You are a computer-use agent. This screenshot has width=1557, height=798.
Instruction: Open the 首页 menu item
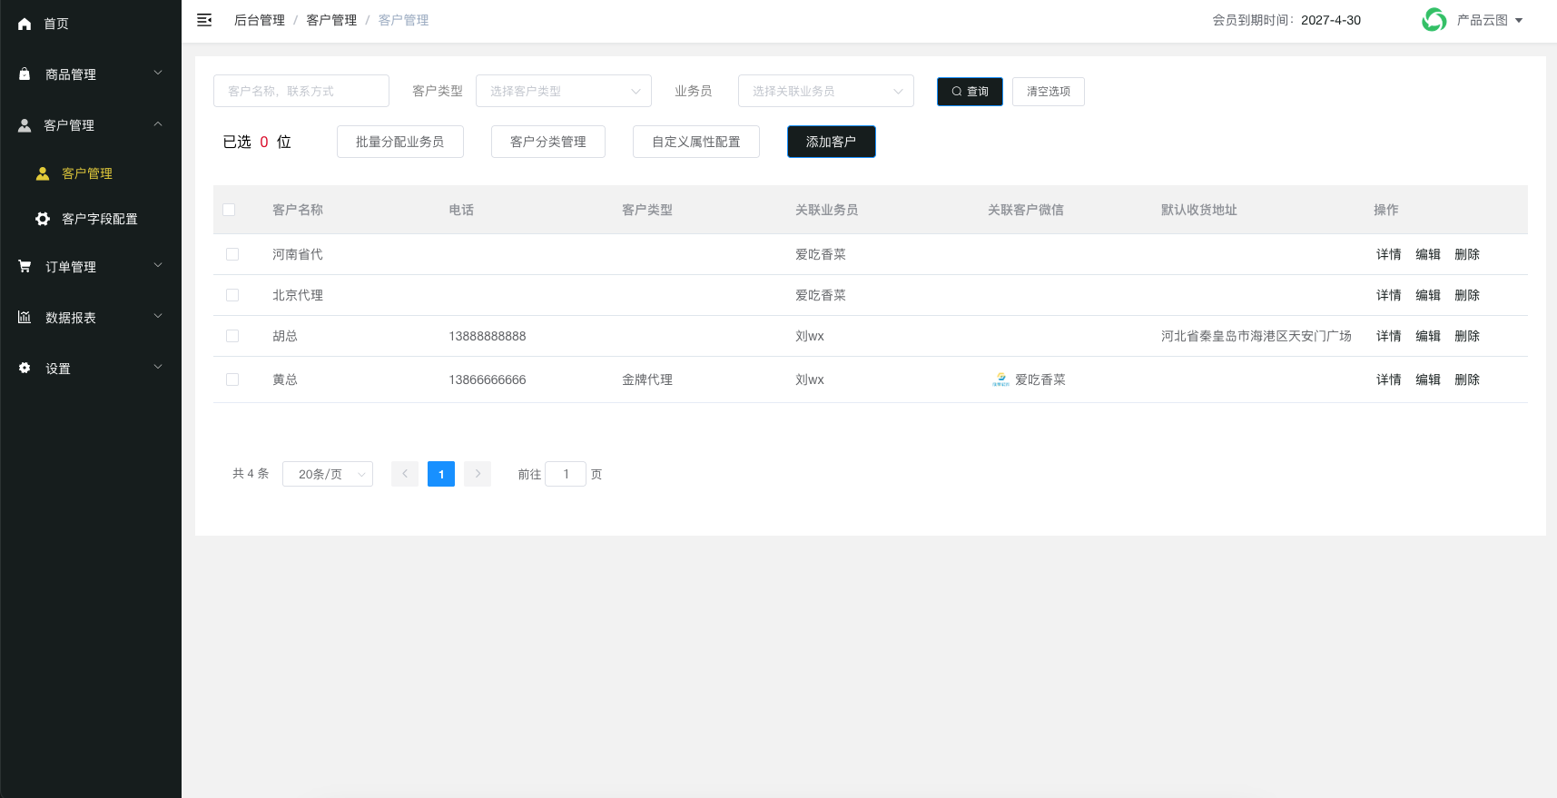point(91,24)
